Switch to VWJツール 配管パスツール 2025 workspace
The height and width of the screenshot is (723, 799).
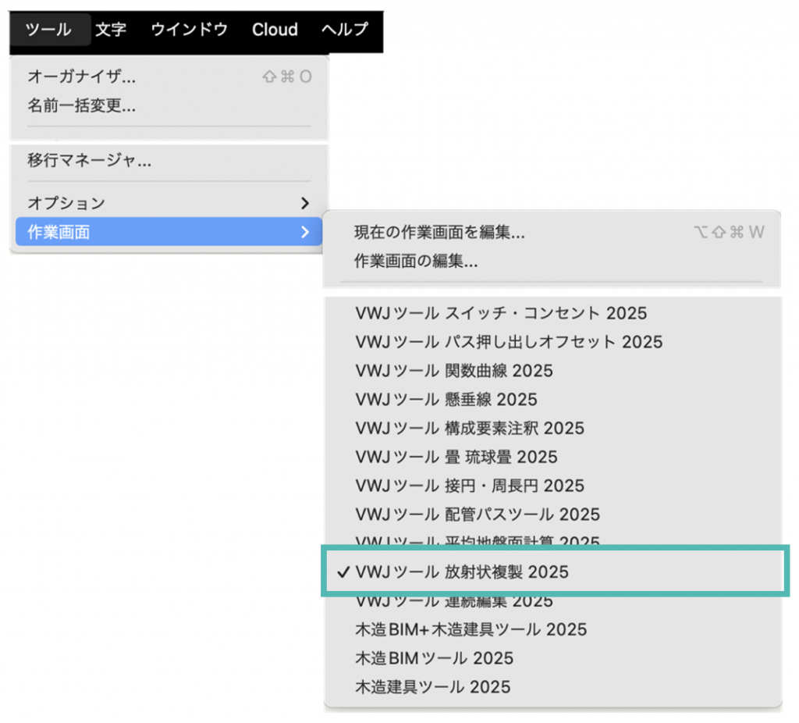point(552,515)
